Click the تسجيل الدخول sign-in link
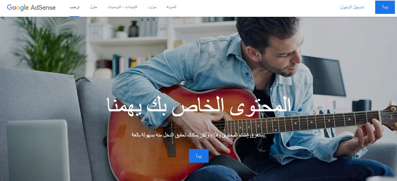Viewport: 397px width, 181px height. click(x=352, y=7)
